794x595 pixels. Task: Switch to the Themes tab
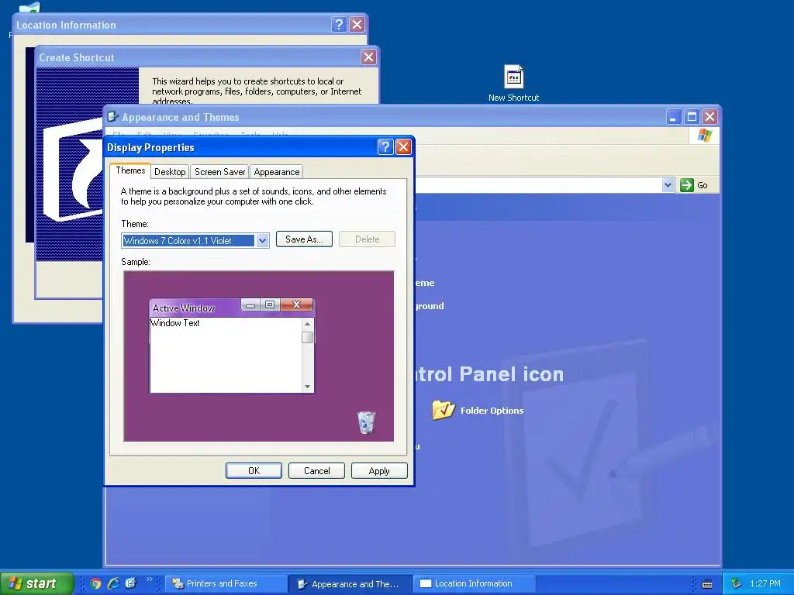click(130, 170)
